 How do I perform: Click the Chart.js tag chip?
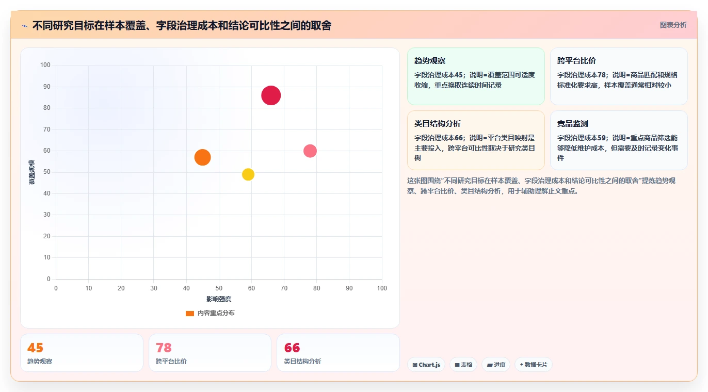426,365
